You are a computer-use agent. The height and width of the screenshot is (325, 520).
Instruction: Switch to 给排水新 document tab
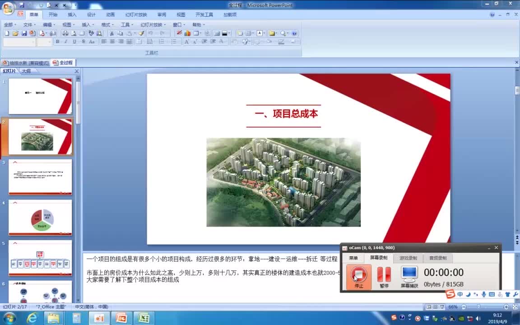(26, 63)
